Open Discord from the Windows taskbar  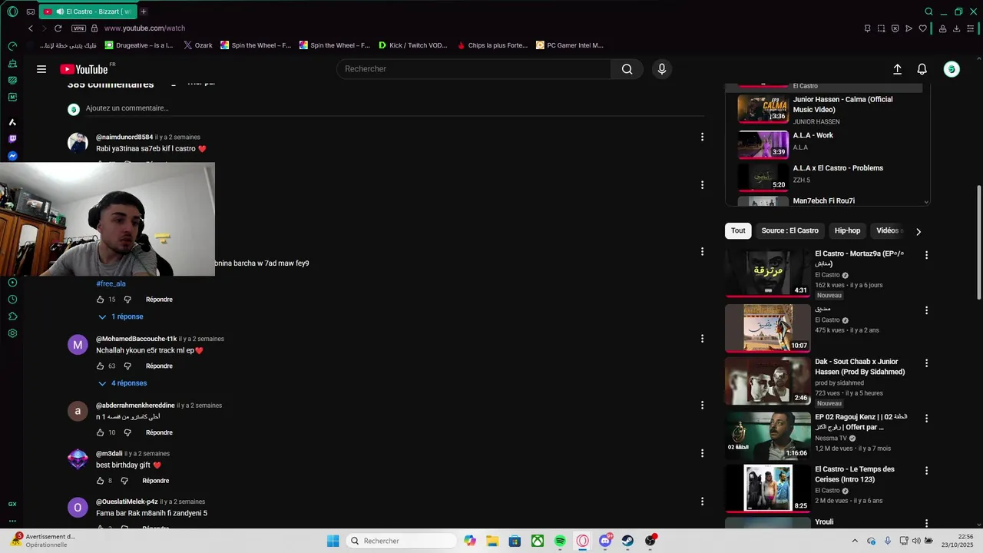tap(605, 541)
